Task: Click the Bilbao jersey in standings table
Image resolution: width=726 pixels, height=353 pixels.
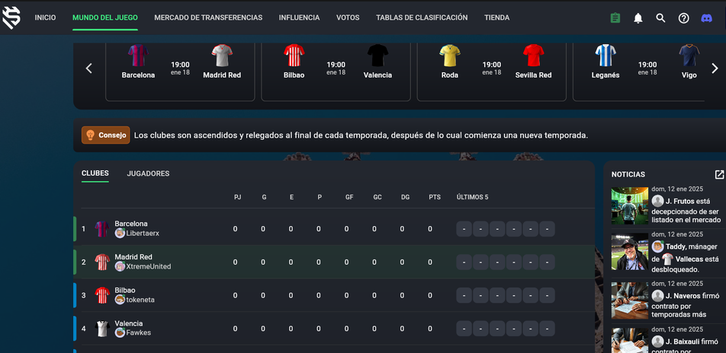Action: pos(102,295)
